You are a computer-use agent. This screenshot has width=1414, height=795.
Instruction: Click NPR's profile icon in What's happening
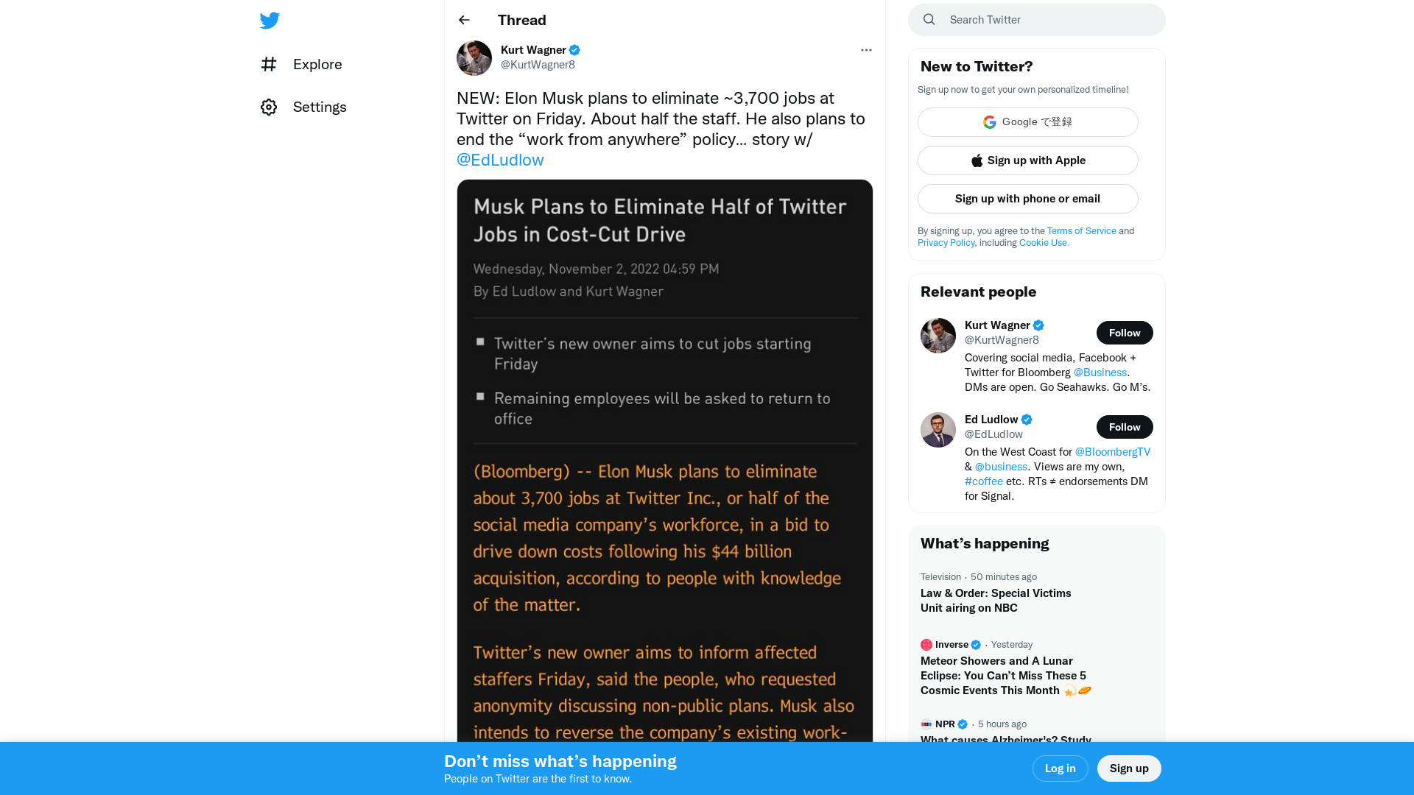tap(926, 724)
